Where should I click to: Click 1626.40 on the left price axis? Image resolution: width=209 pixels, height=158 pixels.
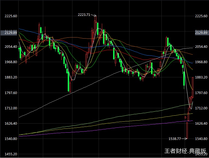11,124
